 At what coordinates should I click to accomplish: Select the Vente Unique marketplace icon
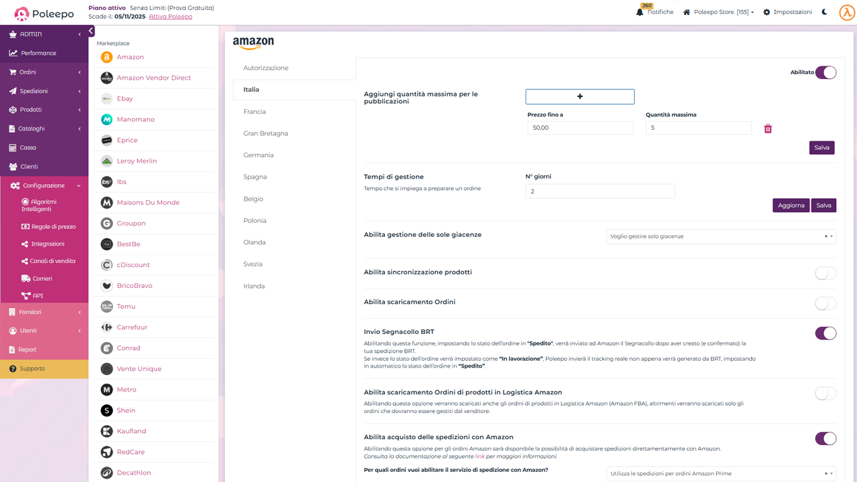click(106, 368)
